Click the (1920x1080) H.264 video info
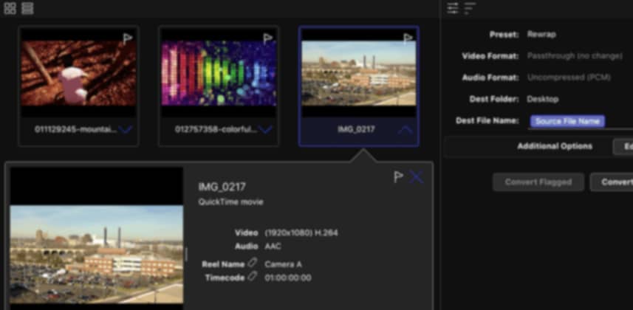 [301, 233]
